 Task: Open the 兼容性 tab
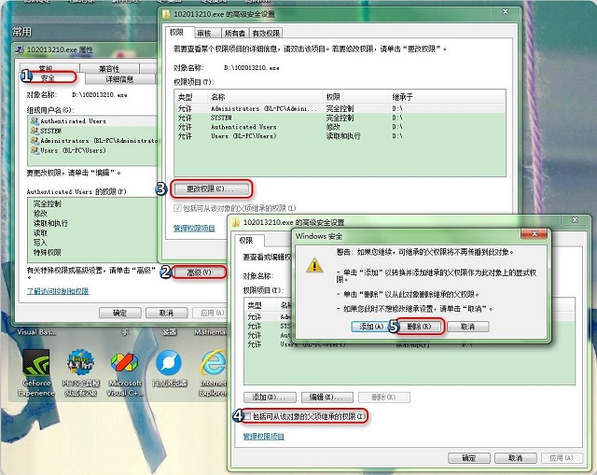click(x=106, y=68)
